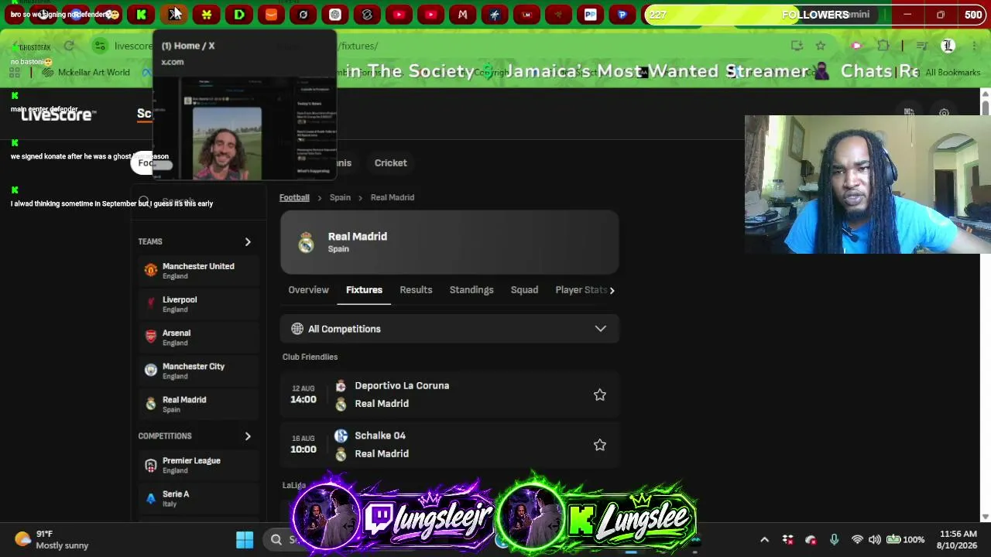Switch to the Overview tab

coord(308,290)
